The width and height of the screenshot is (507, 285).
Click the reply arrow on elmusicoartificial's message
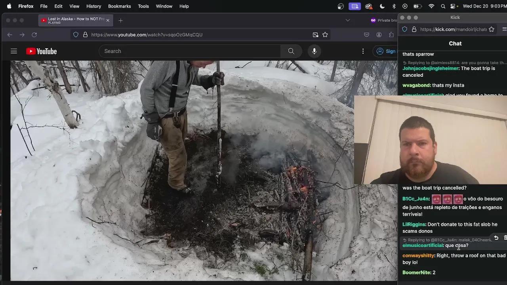[496, 238]
